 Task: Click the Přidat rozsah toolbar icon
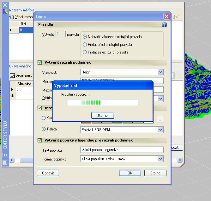[x=11, y=16]
